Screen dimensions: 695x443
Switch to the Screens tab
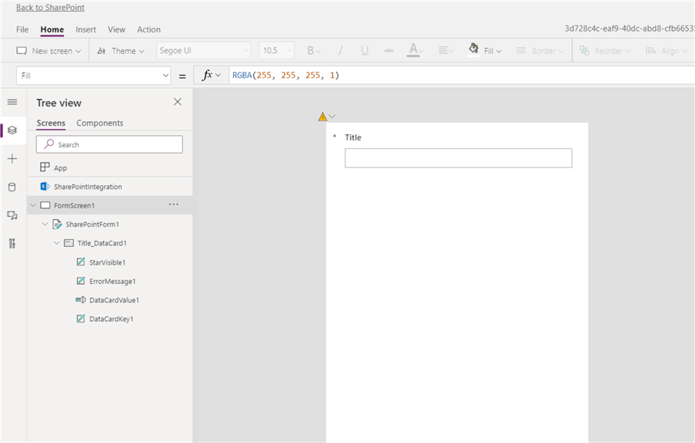[51, 123]
